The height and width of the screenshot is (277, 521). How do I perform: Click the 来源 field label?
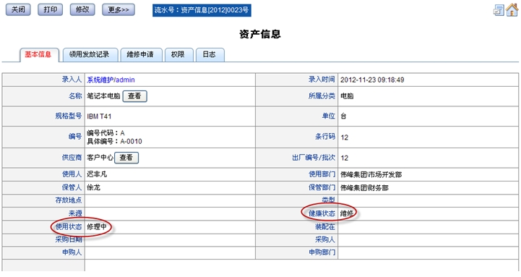(x=75, y=213)
